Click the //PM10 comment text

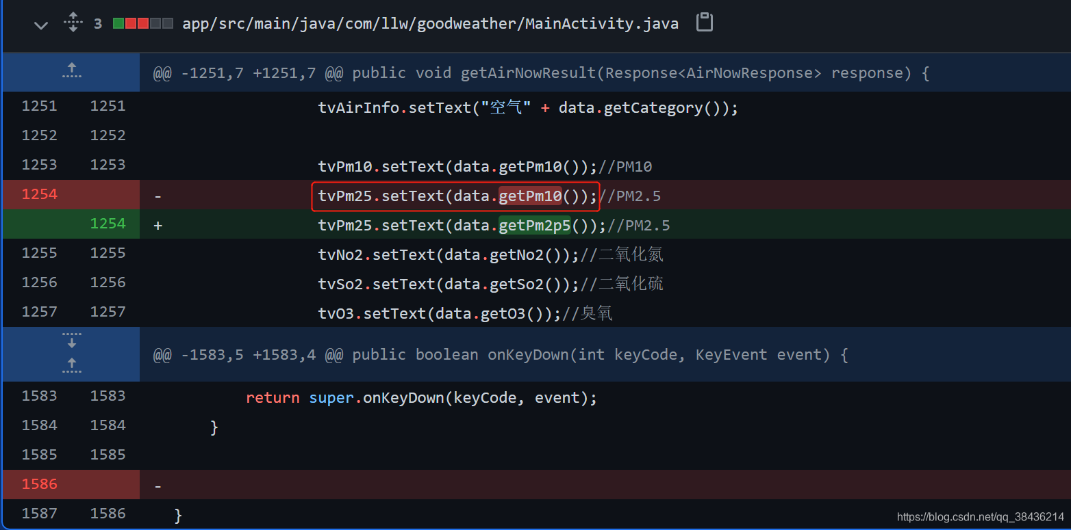pos(625,167)
